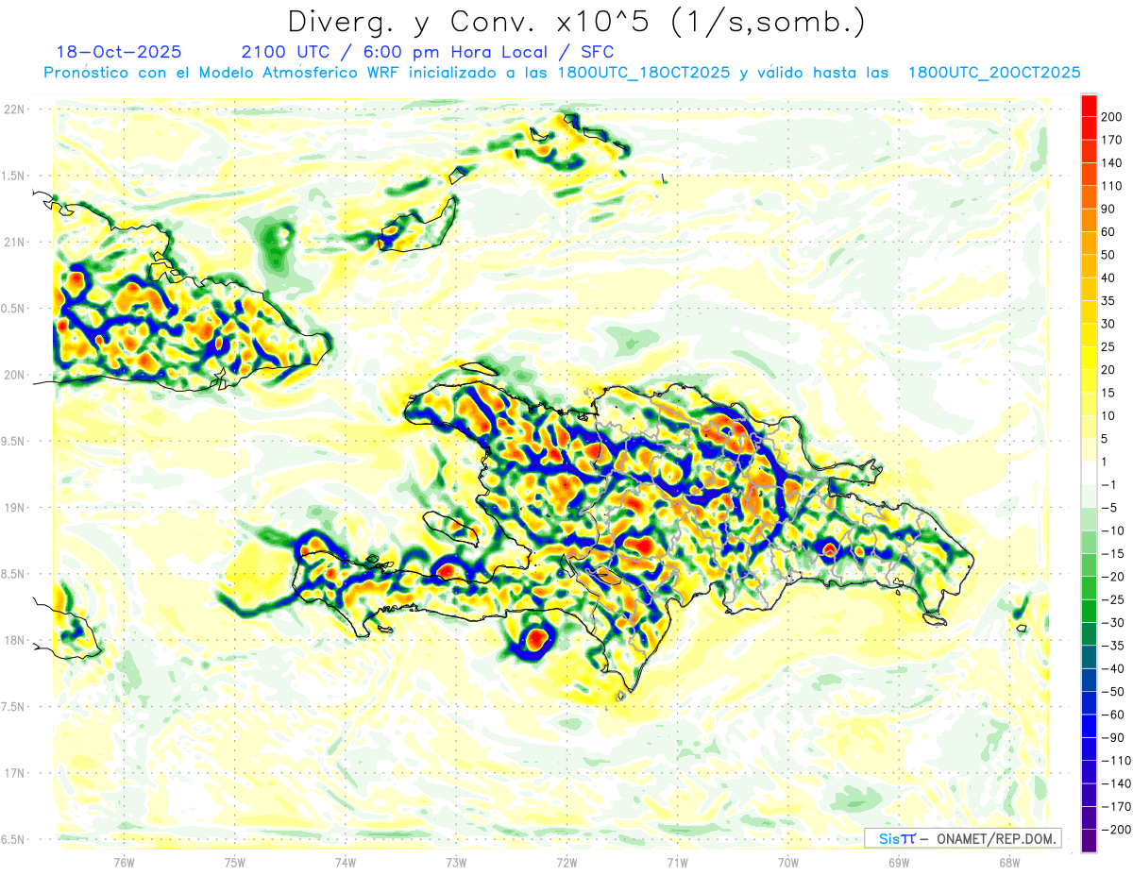Screen dimensions: 1133x875
Task: Click the "76W" longitude label
Action: tap(124, 863)
